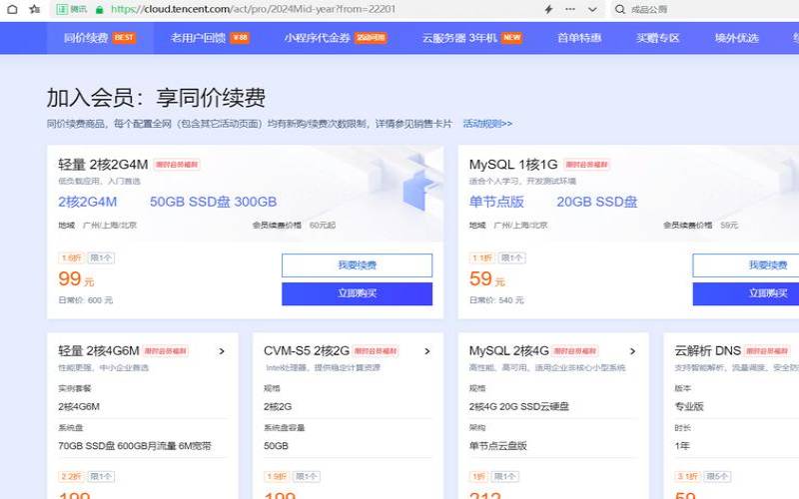Click the 单节点版 spec text
This screenshot has width=799, height=499.
(496, 202)
